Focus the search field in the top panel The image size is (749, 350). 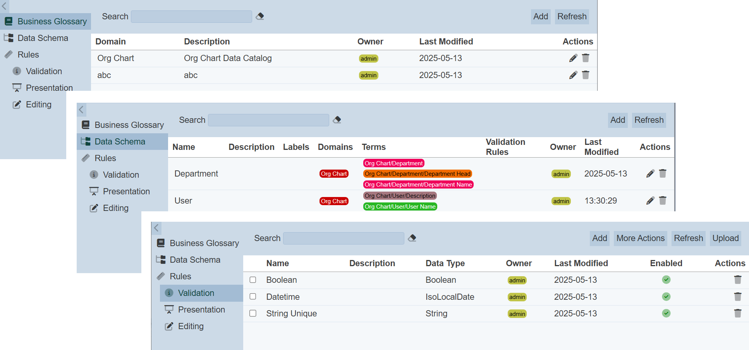(191, 17)
